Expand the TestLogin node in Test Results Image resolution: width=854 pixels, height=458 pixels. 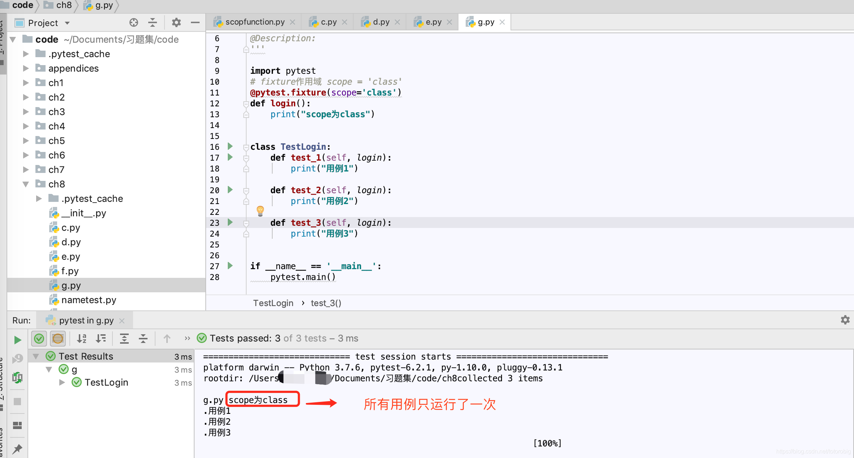tap(62, 382)
